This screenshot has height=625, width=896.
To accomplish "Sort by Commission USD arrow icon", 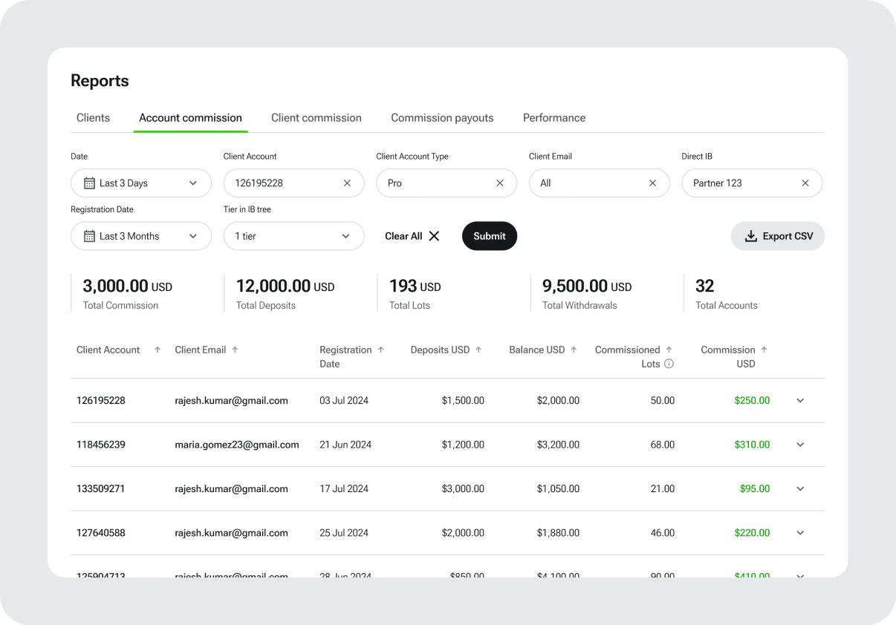I will (764, 350).
